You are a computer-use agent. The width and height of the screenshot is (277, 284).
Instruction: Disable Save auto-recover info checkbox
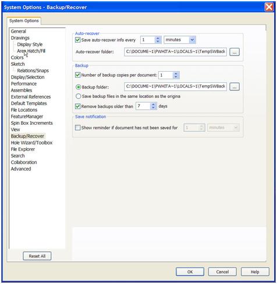(77, 40)
